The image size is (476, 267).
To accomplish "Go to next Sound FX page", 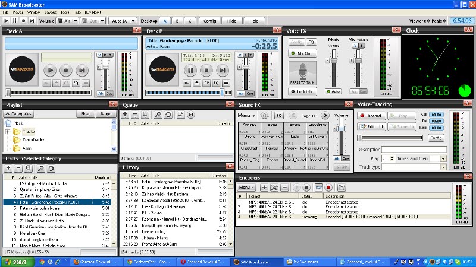I will [325, 115].
